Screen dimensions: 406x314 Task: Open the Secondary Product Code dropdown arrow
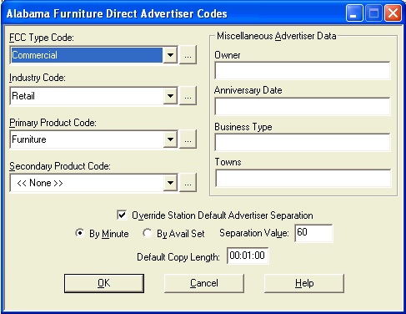coord(170,183)
